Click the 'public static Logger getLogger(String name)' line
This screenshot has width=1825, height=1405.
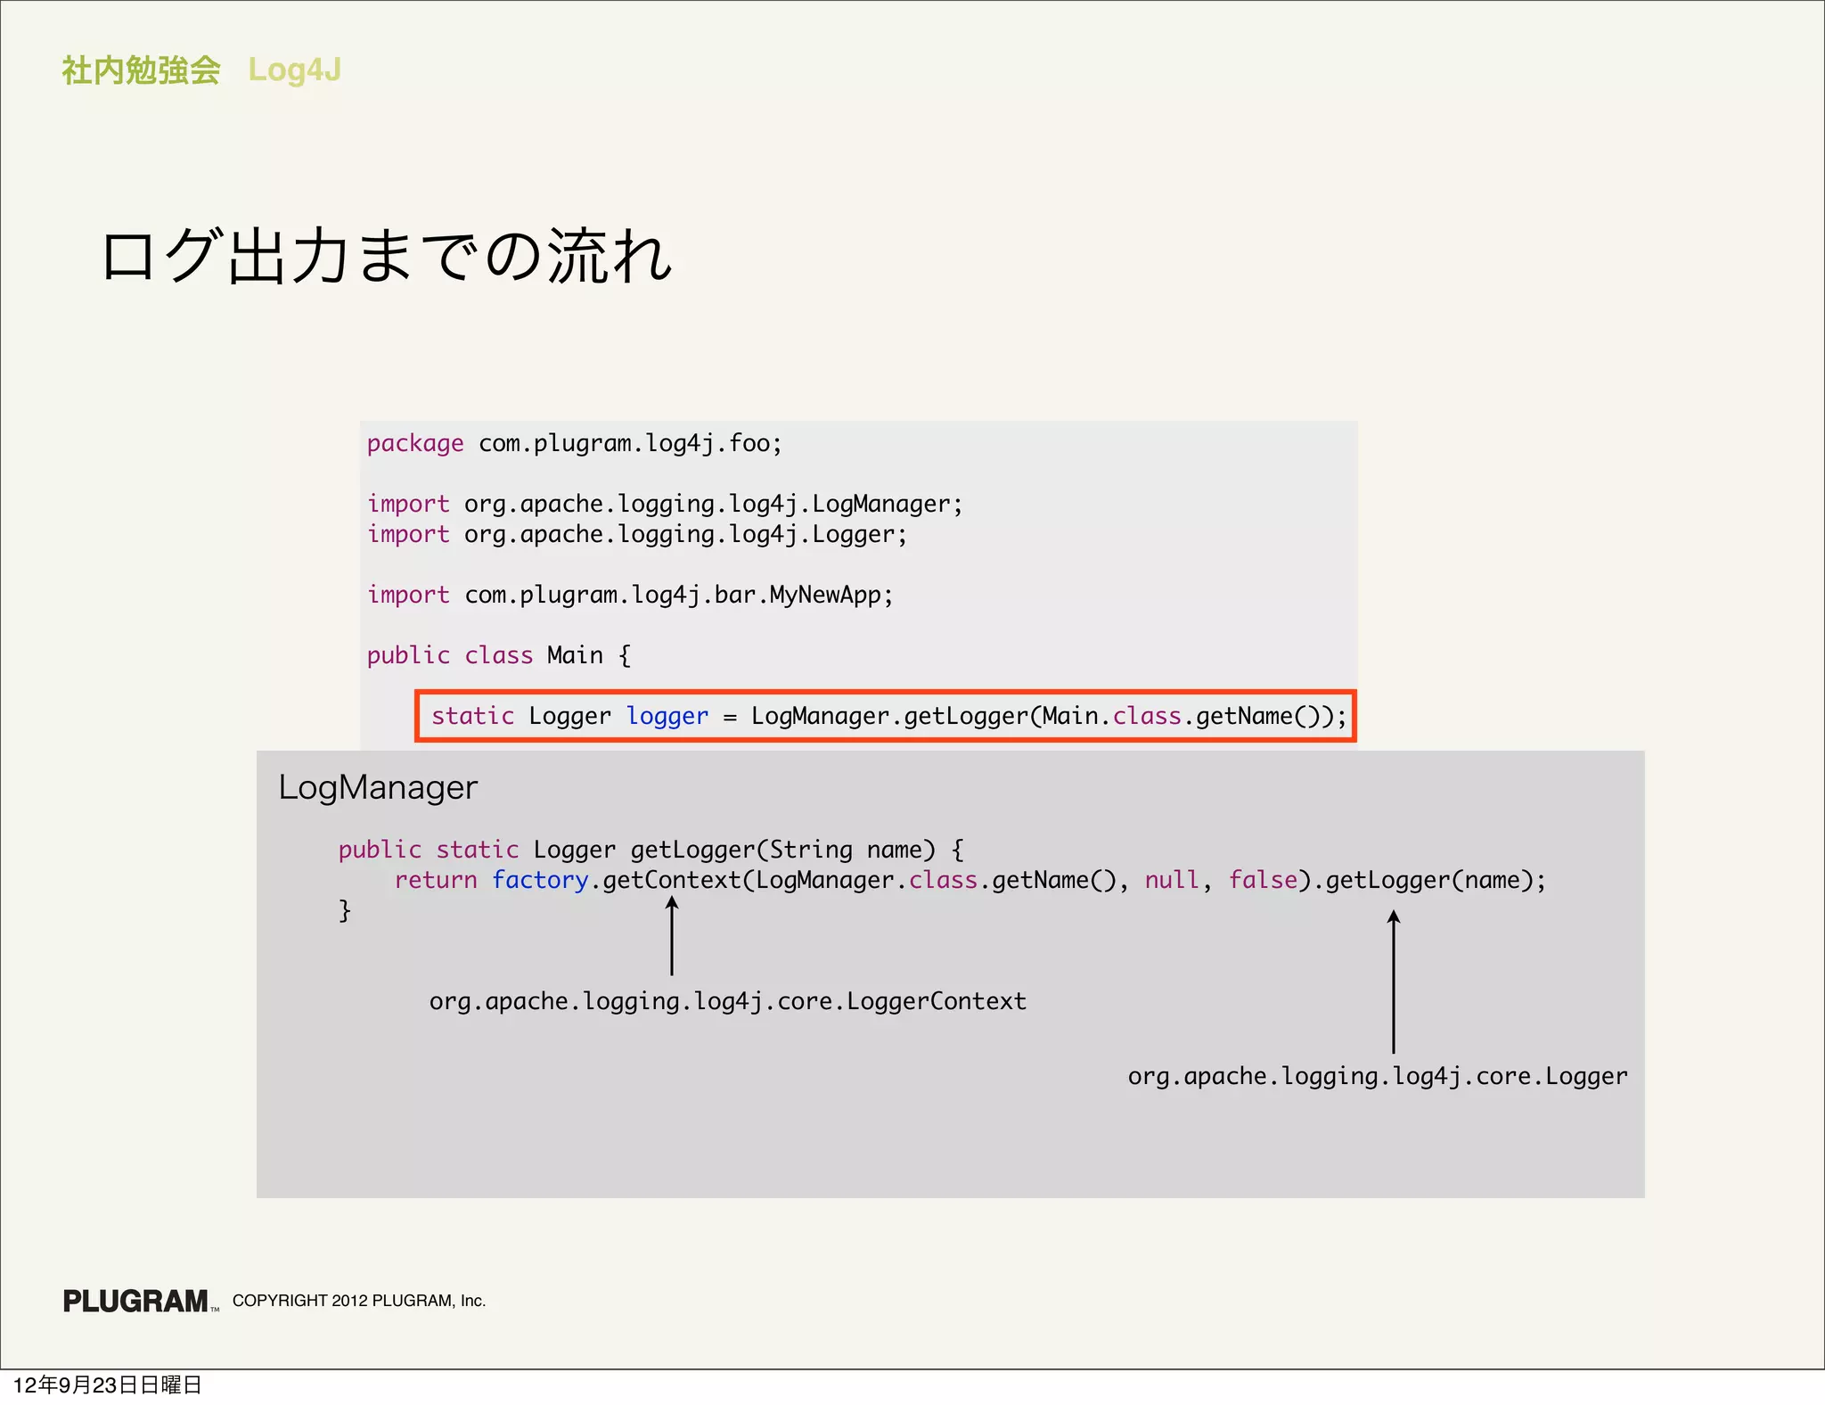[x=651, y=850]
